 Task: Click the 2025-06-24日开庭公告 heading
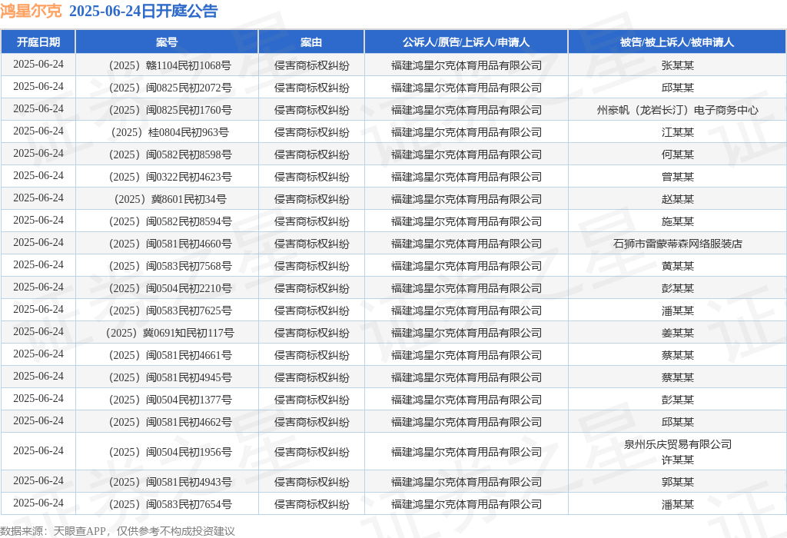(143, 11)
